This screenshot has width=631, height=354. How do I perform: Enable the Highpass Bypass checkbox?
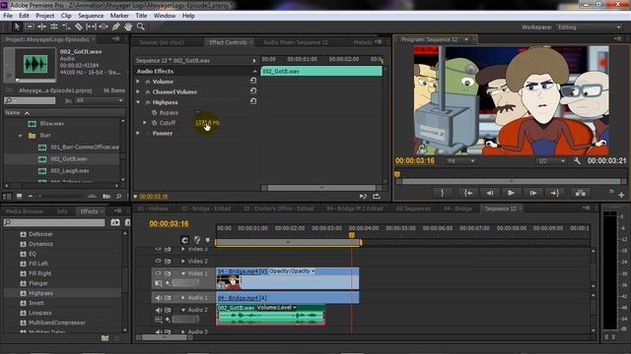[197, 112]
